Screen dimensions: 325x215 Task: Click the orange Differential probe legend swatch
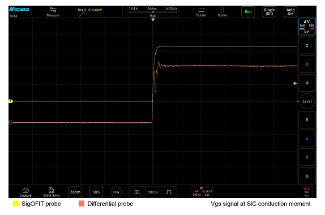click(x=82, y=204)
